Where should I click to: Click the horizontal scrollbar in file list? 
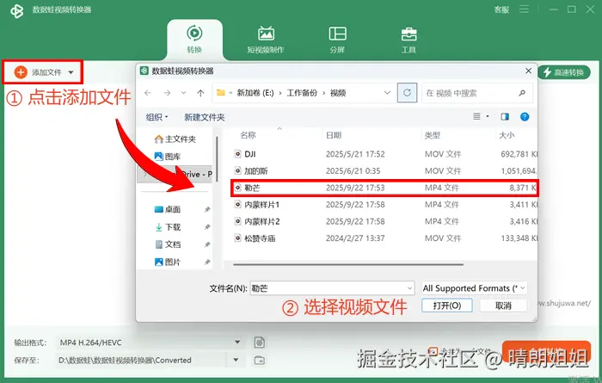click(x=347, y=264)
